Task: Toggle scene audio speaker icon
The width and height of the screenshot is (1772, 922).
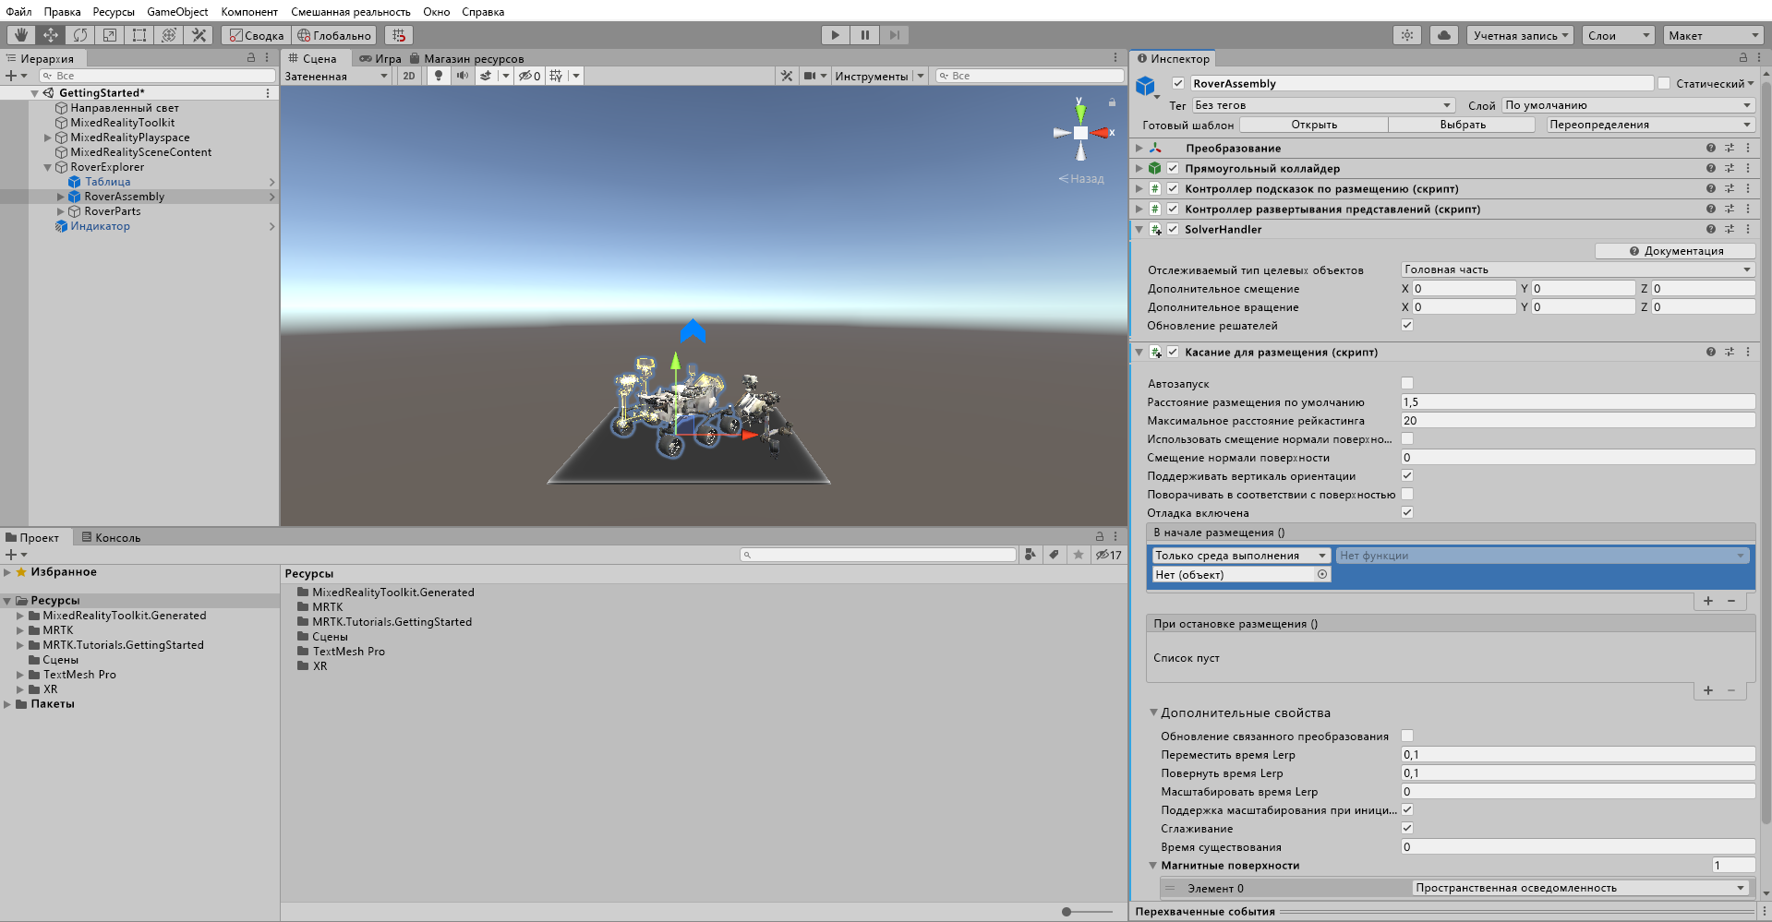Action: [462, 76]
